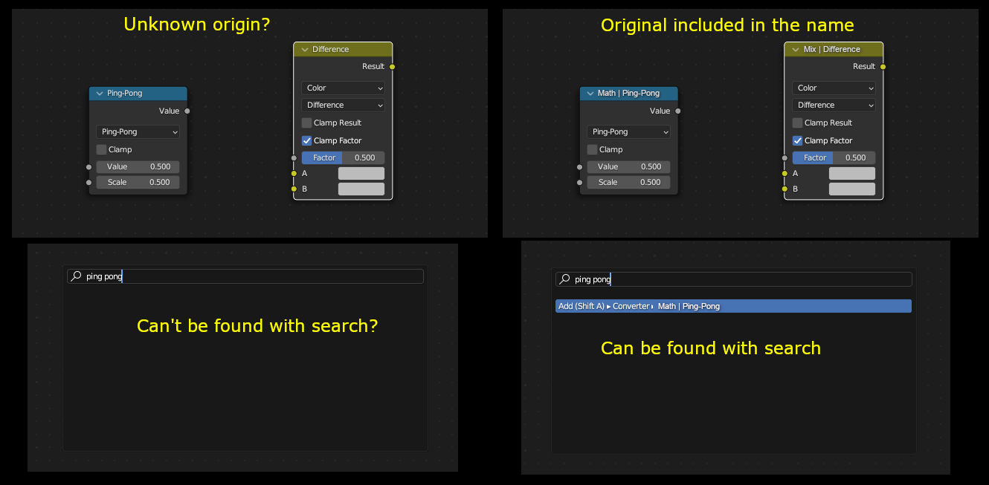Click magnifier icon in search box with no results
This screenshot has height=485, width=989.
(x=76, y=276)
